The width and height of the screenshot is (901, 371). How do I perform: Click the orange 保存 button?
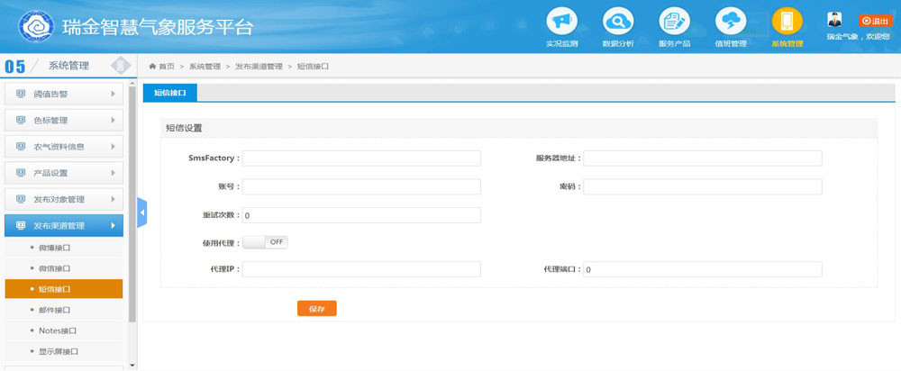click(x=316, y=309)
